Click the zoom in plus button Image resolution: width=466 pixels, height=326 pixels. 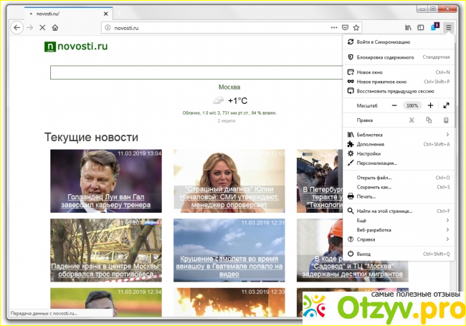[x=430, y=105]
